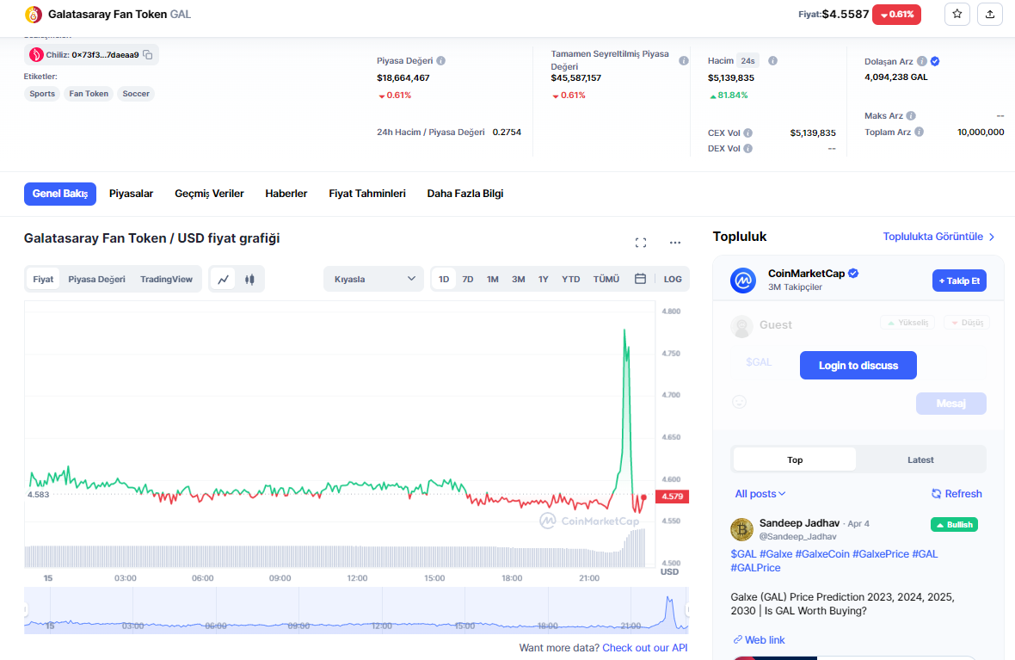Expand the All posts filter

760,494
